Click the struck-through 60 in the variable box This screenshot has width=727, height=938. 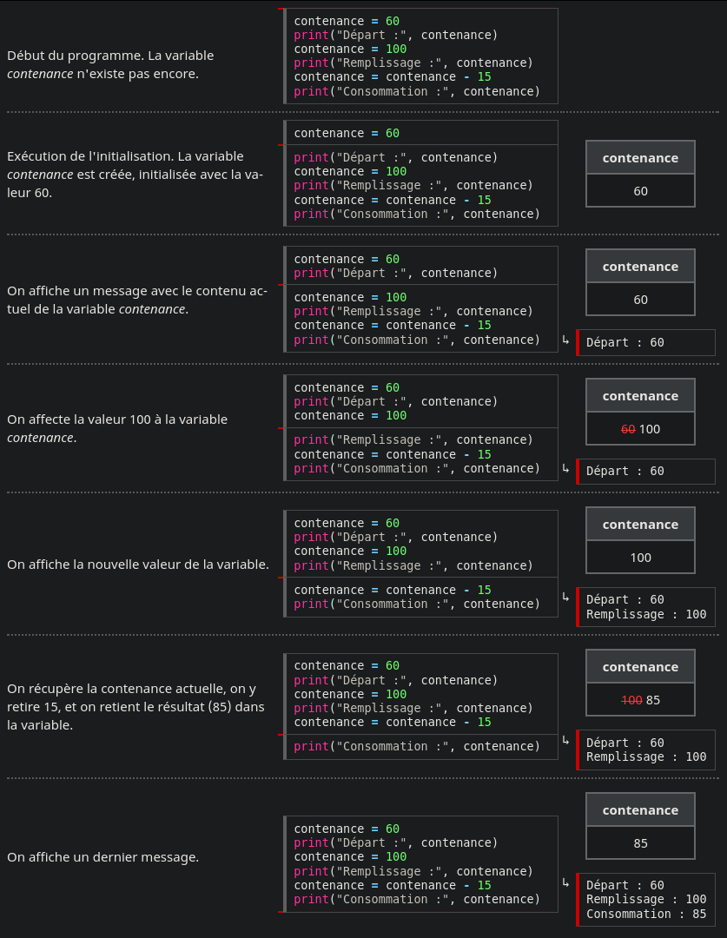coord(629,429)
